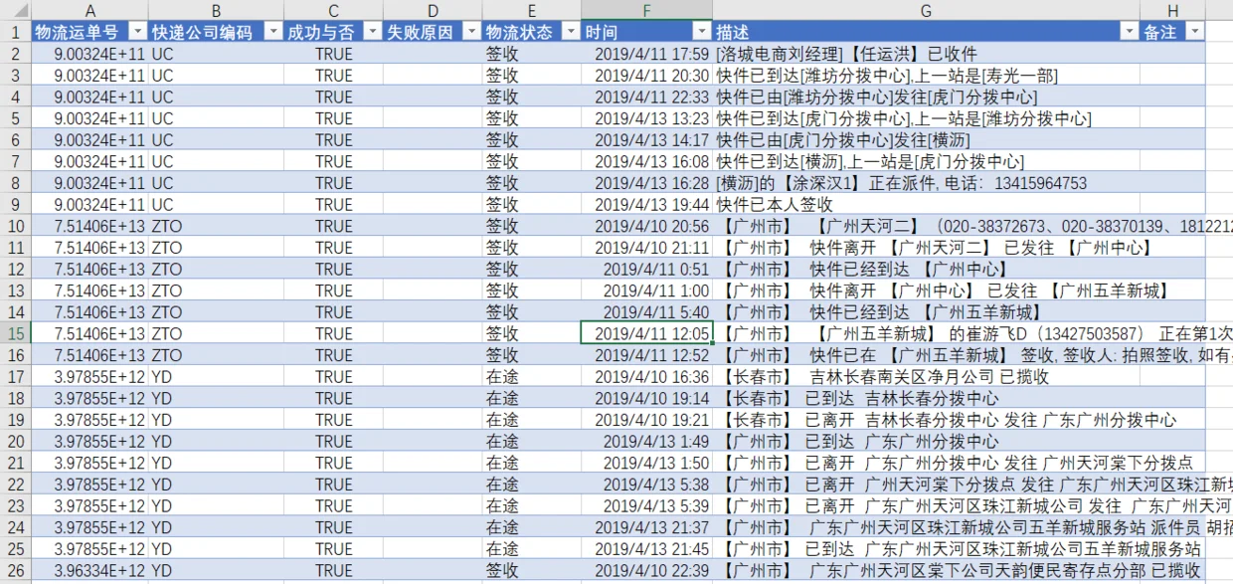Select column D header
Viewport: 1233px width, 584px height.
pos(433,10)
